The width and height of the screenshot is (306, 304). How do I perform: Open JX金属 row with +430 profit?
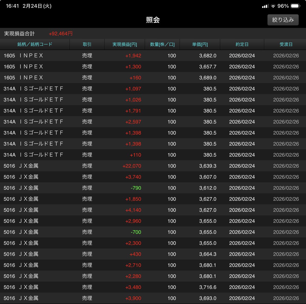[153, 254]
